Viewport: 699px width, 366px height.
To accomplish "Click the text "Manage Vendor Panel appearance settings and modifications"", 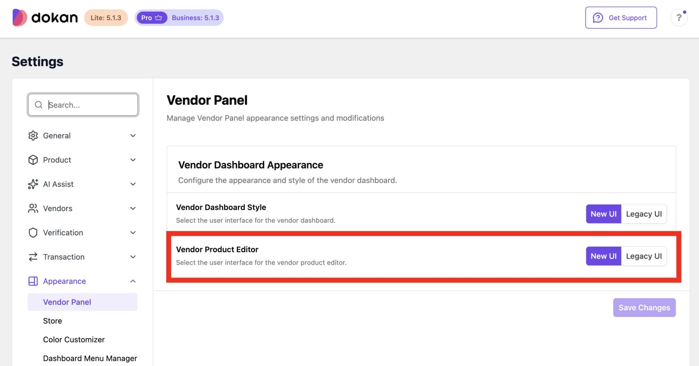I will coord(275,118).
